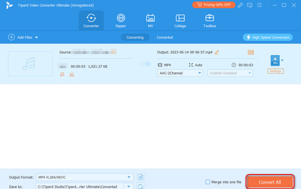Open the Cut scissors tool
Image resolution: width=301 pixels, height=189 pixels.
pyautogui.click(x=72, y=75)
